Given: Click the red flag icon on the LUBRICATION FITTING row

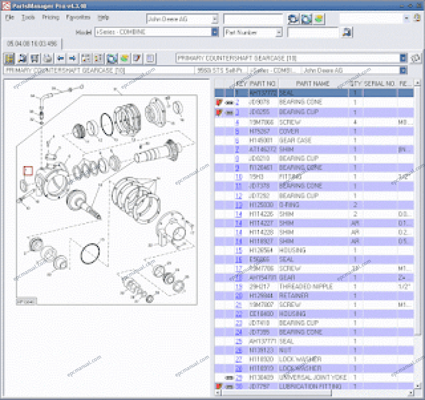Looking at the screenshot, I should (219, 386).
